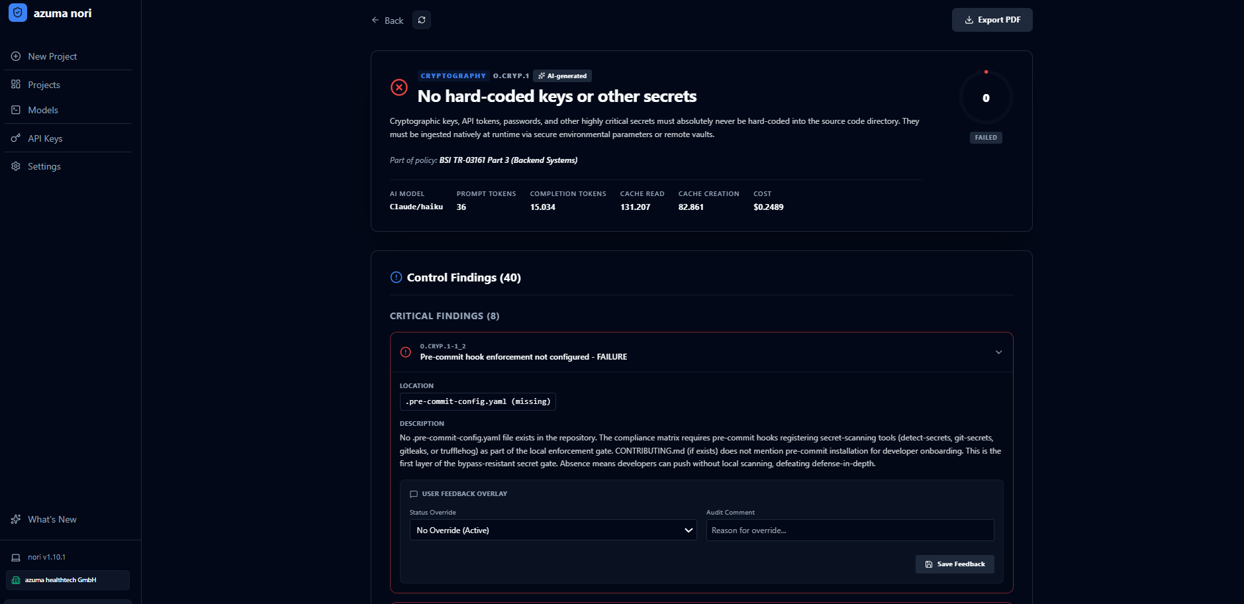This screenshot has height=604, width=1244.
Task: Click Save Feedback button
Action: coord(955,564)
